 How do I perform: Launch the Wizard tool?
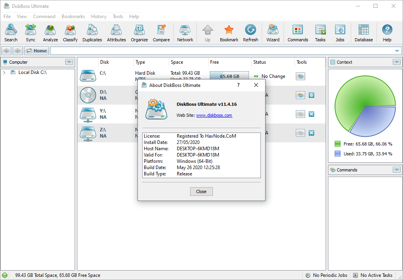pos(273,33)
